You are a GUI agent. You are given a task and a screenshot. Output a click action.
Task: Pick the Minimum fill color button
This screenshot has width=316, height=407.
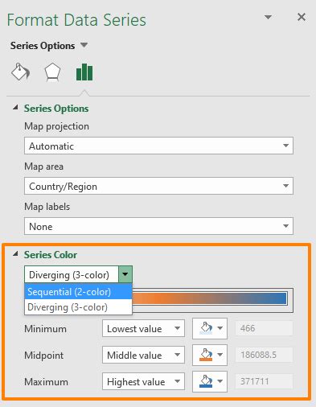point(210,328)
